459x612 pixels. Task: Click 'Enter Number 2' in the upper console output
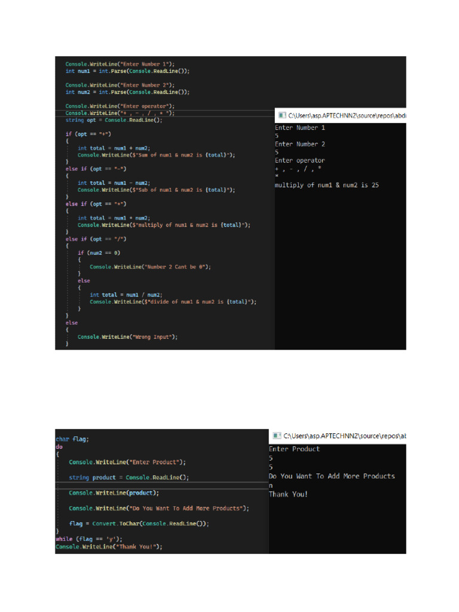[300, 144]
